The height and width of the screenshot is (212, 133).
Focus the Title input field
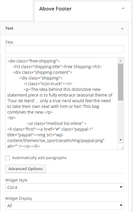[x=65, y=49]
